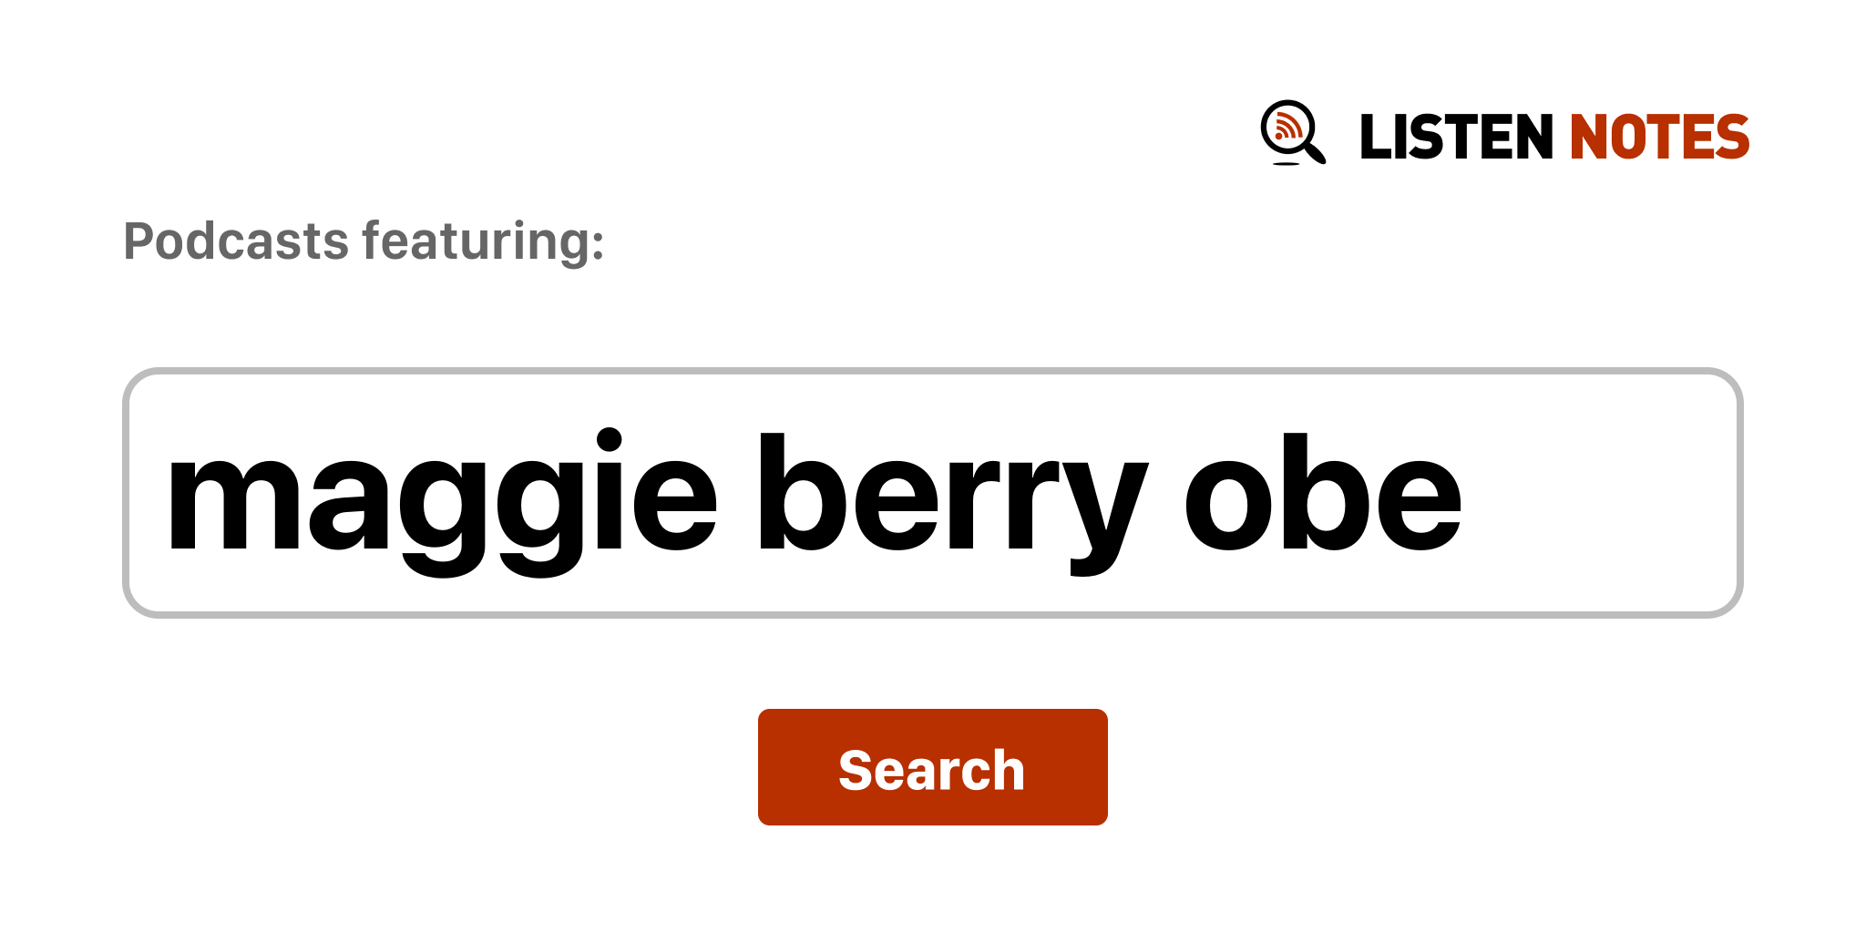
Task: Place cursor on 'obe' in search box
Action: [1323, 493]
